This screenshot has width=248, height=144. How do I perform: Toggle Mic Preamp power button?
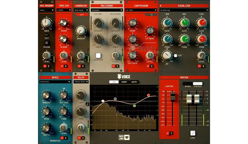point(45,66)
